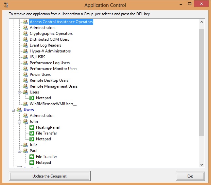Close the Application Control window
This screenshot has height=185, width=211.
(x=202, y=4)
